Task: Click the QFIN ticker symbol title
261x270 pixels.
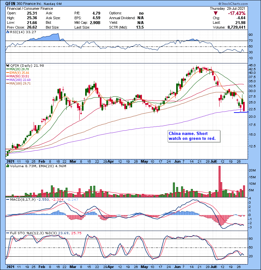Action: [10, 4]
